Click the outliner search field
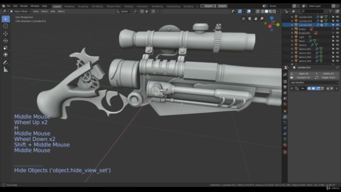 pos(312,11)
